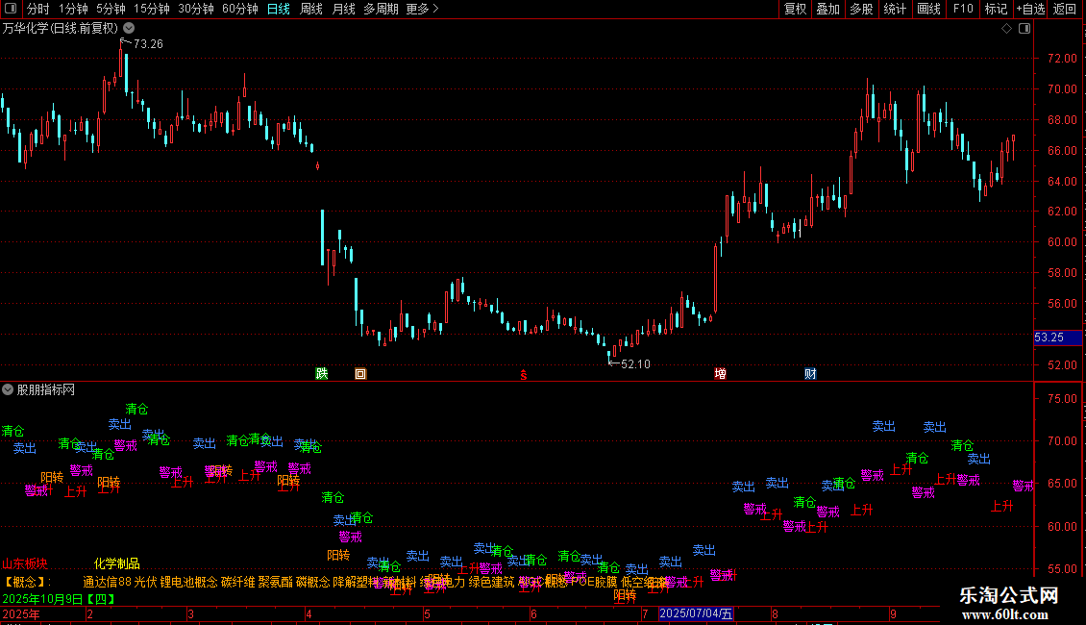
Task: Open the 多周期 multi-period view
Action: click(381, 9)
